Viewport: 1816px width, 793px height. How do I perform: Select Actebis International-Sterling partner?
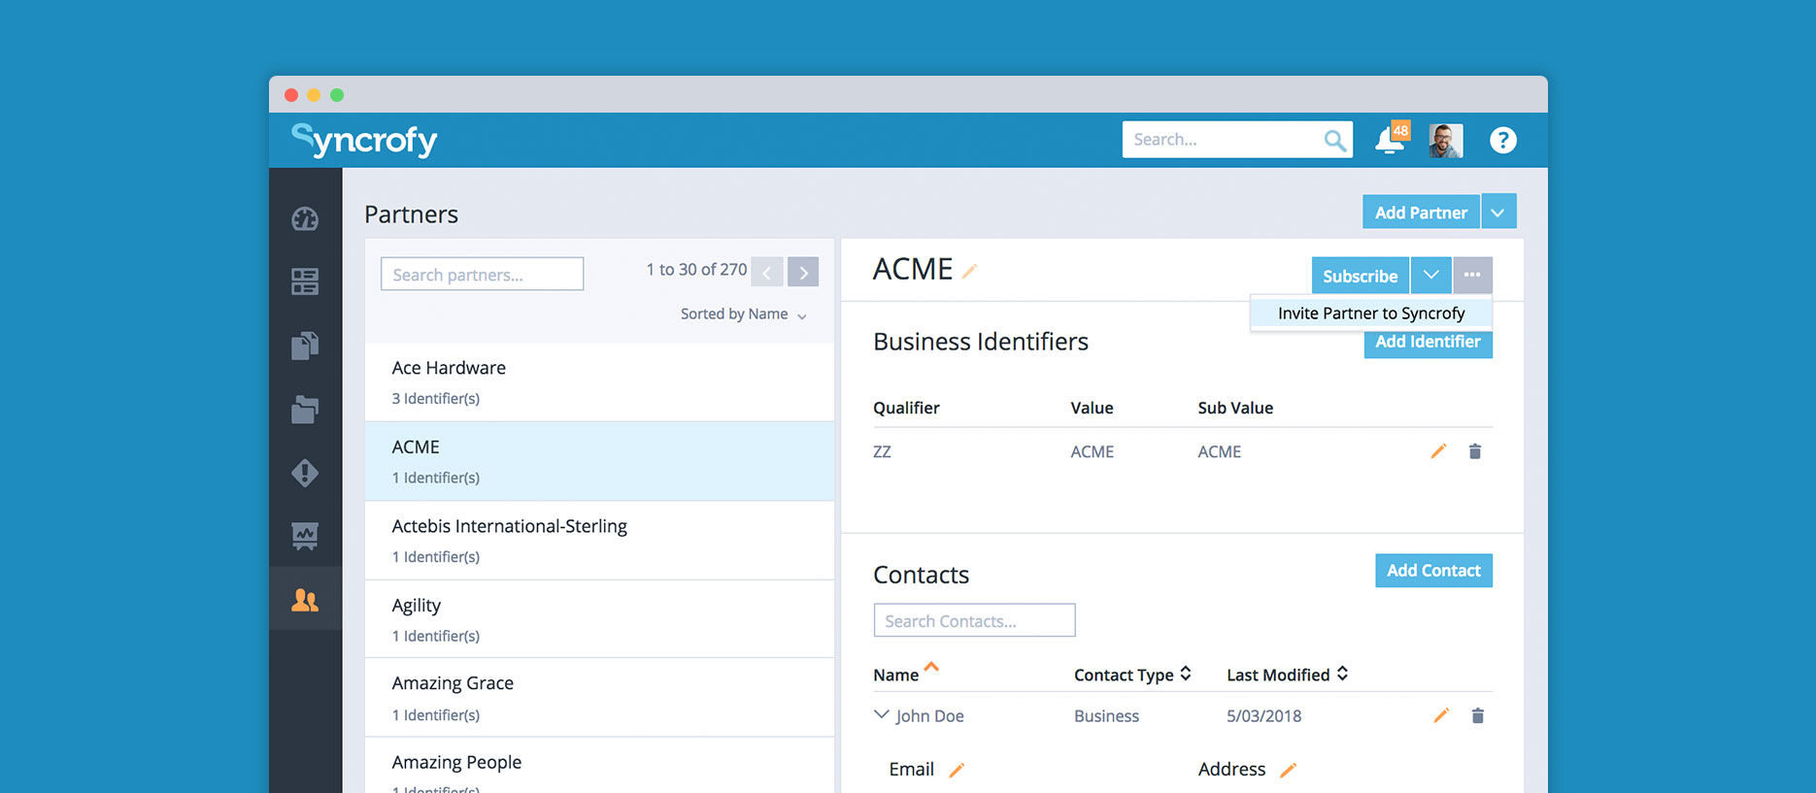(599, 541)
